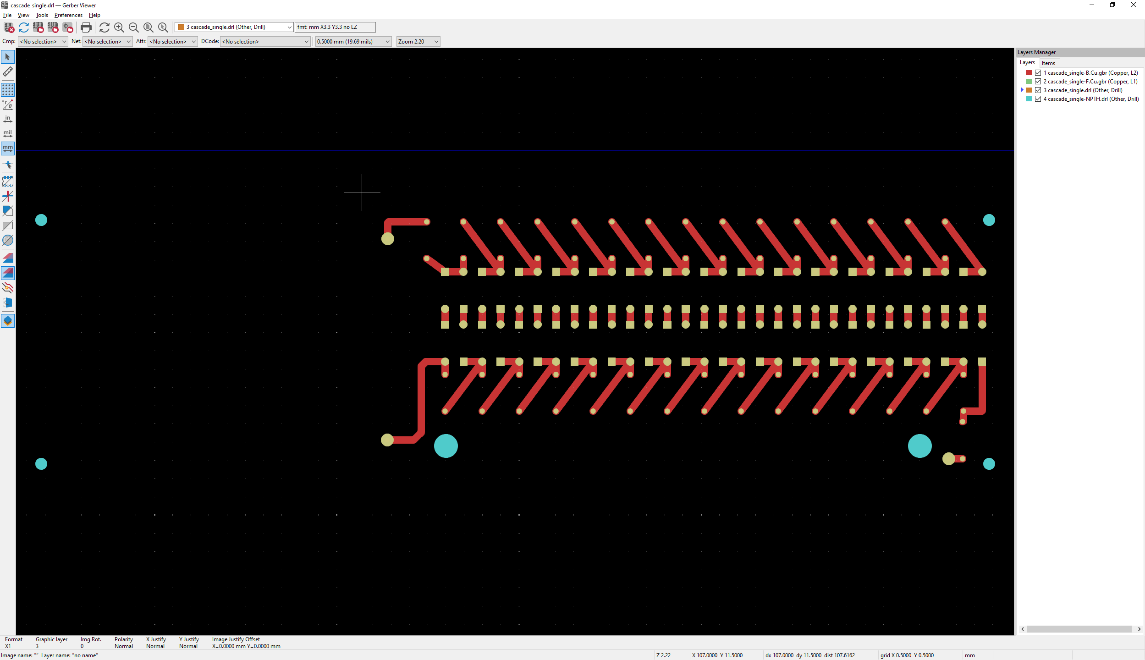Toggle the layers manager icon
Image resolution: width=1145 pixels, height=660 pixels.
(8, 321)
